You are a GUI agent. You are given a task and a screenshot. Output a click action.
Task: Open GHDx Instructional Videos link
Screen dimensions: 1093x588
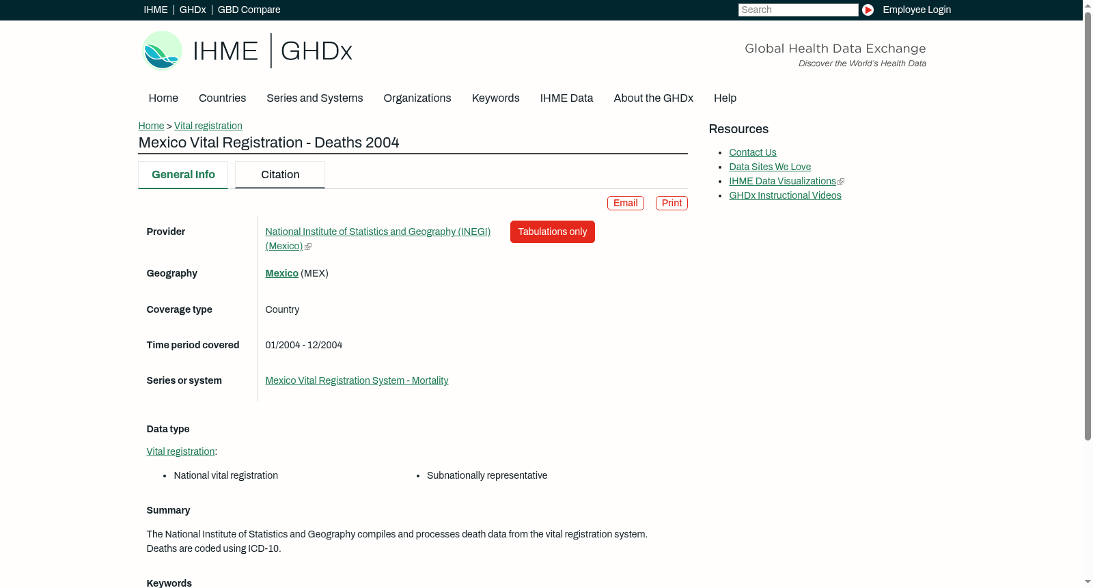pyautogui.click(x=785, y=195)
